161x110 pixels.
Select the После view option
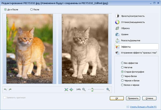point(35,10)
